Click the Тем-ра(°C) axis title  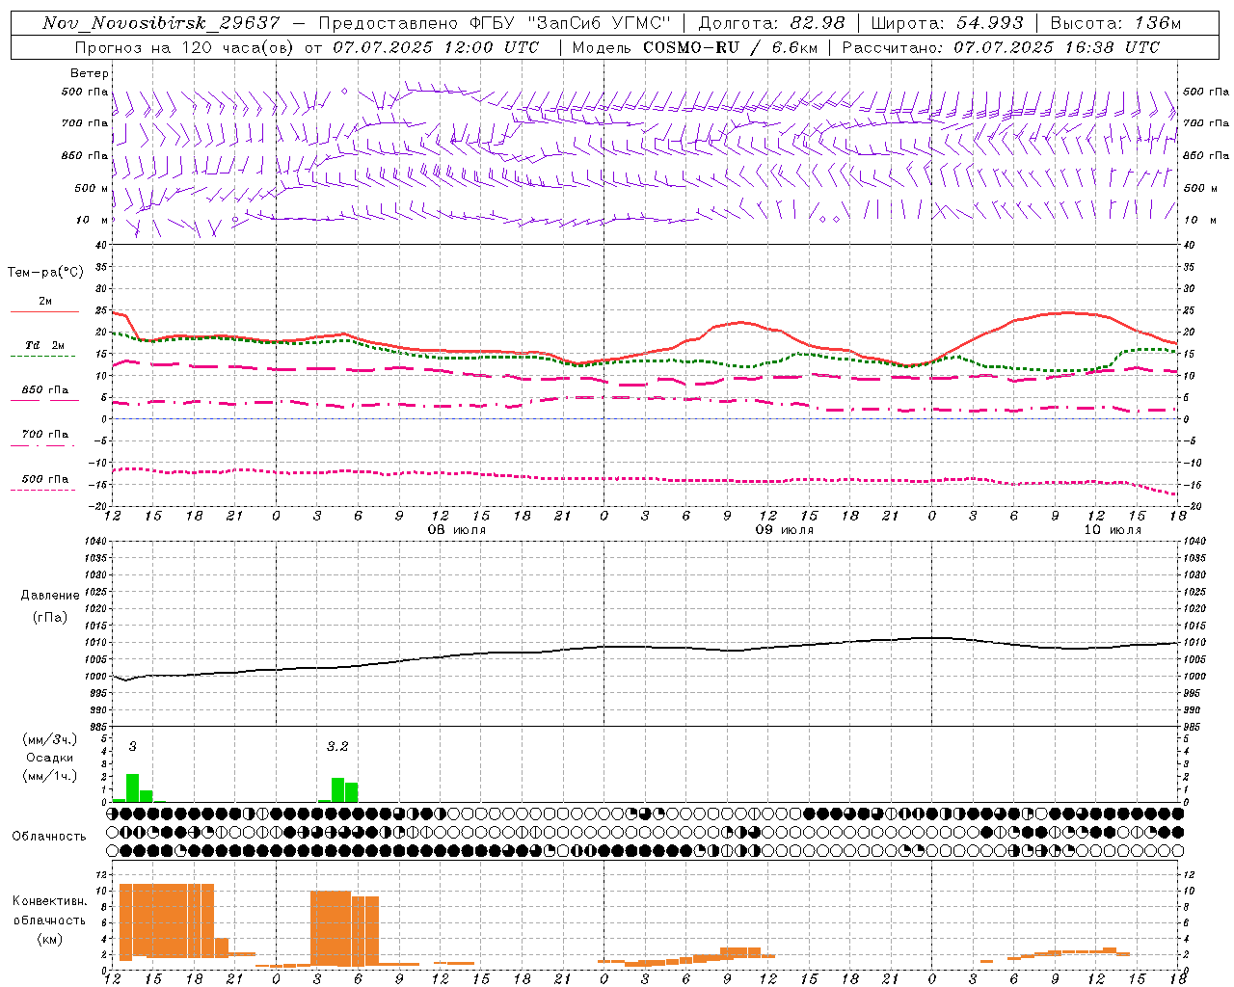(x=45, y=273)
